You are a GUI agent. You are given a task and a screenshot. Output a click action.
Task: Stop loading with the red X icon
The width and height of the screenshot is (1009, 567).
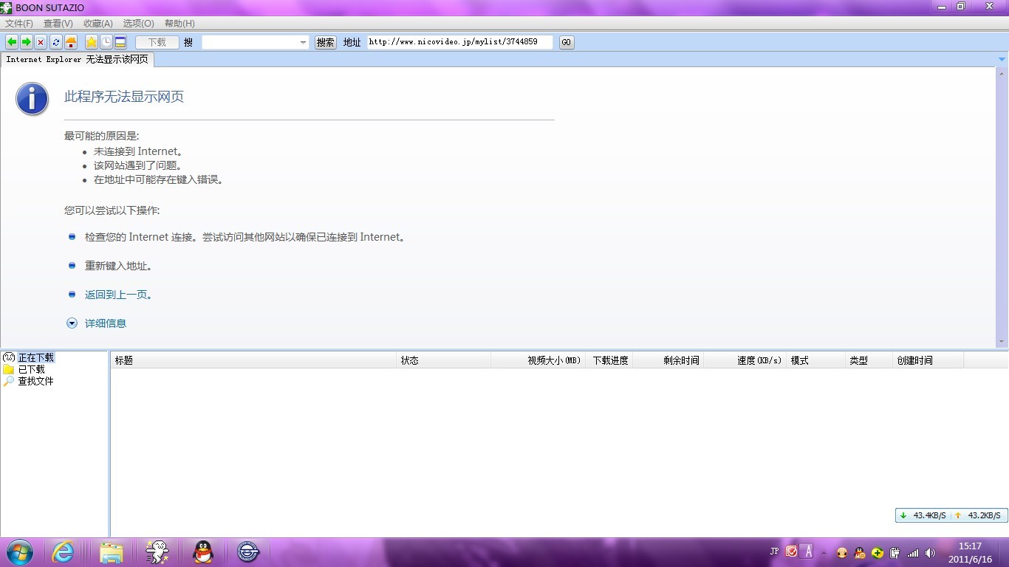[41, 42]
